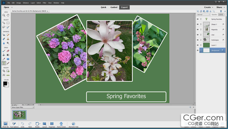Select the Eraser tool

(8, 51)
